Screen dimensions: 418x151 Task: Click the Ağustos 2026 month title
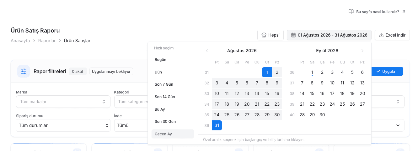tap(242, 51)
